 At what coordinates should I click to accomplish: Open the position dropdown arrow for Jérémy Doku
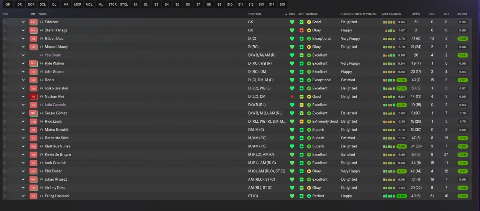[23, 188]
